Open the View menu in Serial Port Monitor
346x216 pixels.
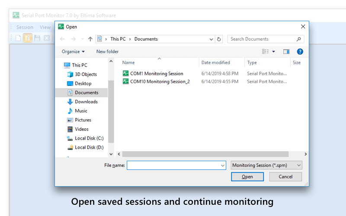(x=45, y=27)
